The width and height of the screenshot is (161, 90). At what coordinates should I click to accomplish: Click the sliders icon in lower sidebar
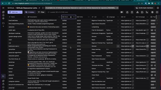[x=3, y=76]
